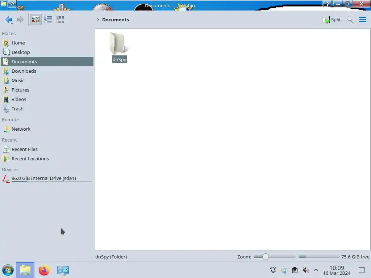Screen dimensions: 371x278
Task: Open Home in Places
Action: click(x=47, y=43)
